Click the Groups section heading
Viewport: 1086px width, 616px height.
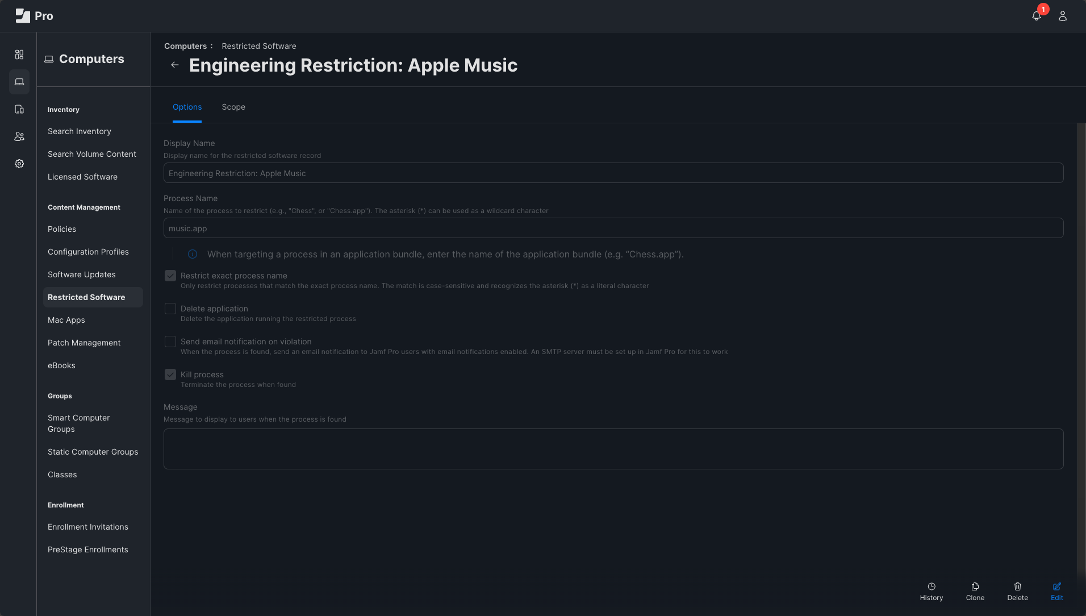[x=60, y=396]
